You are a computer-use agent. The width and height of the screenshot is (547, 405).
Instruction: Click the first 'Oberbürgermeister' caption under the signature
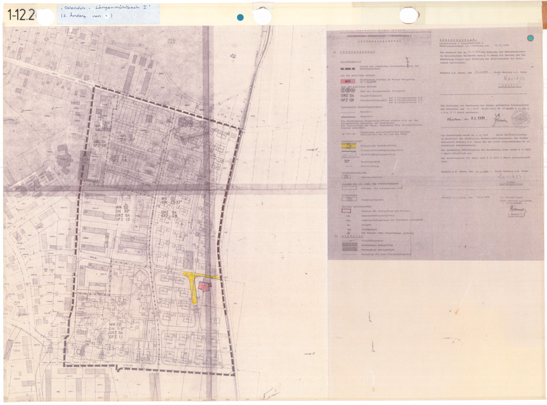[x=510, y=87]
